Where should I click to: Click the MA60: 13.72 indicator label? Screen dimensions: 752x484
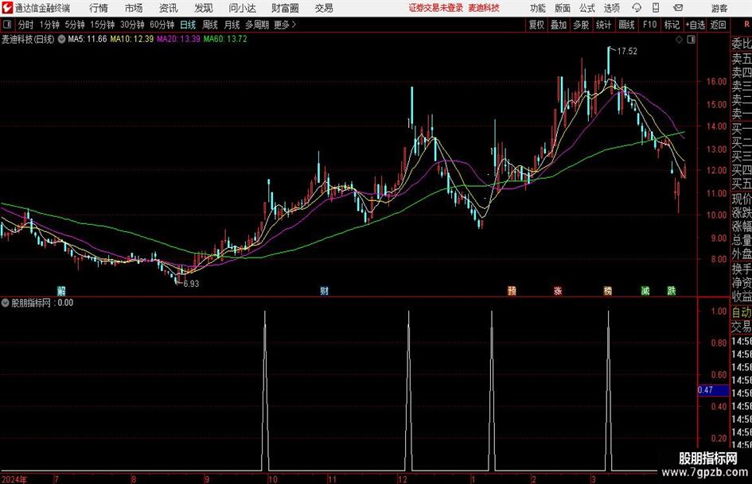[225, 39]
